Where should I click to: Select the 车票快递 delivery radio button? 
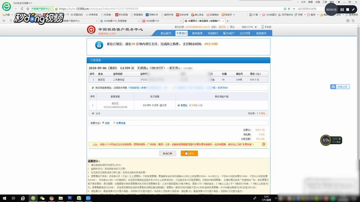[x=114, y=123]
